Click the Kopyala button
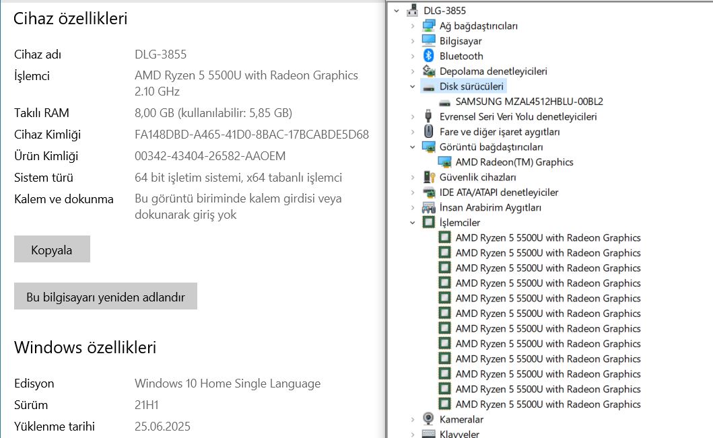 click(52, 249)
